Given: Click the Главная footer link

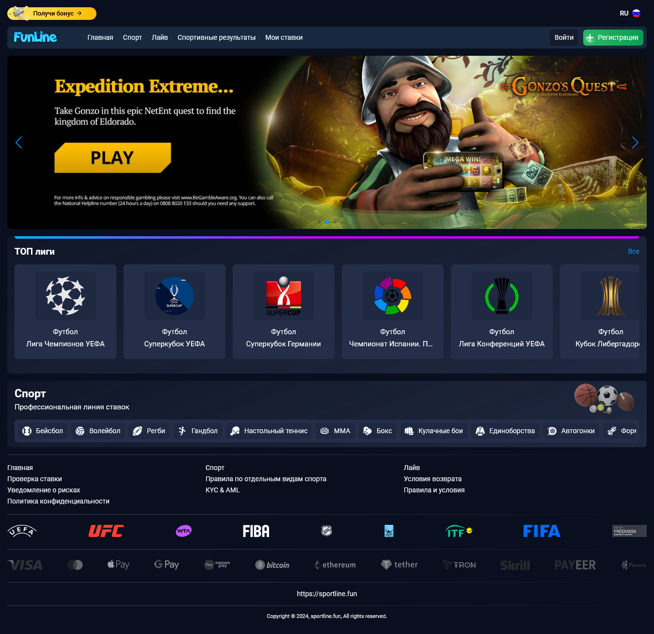Looking at the screenshot, I should tap(20, 468).
